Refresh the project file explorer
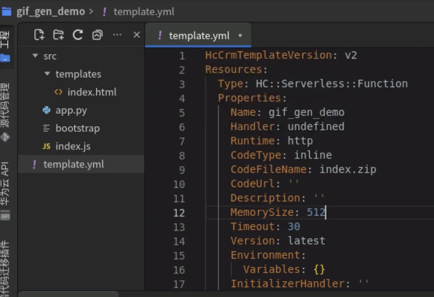 [78, 35]
